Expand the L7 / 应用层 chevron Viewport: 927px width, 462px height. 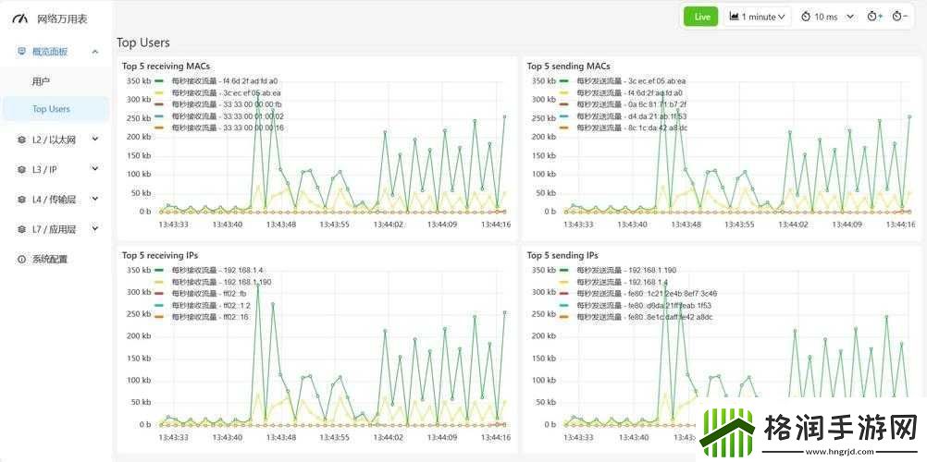[x=94, y=228]
